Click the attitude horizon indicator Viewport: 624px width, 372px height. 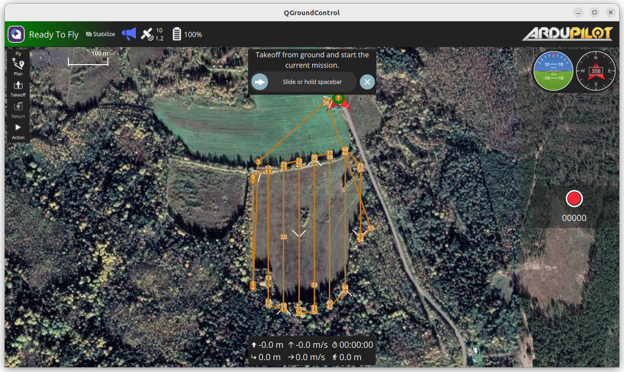point(553,71)
